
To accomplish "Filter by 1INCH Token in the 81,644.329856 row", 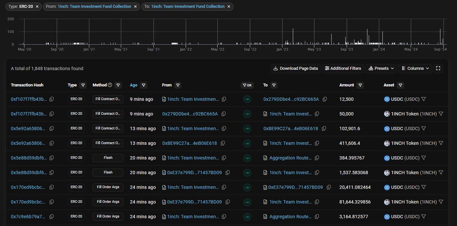I will tap(441, 202).
